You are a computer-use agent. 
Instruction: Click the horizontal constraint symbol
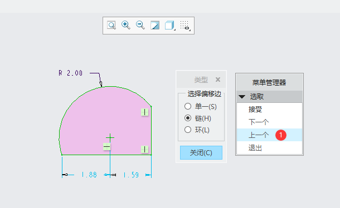click(x=106, y=146)
